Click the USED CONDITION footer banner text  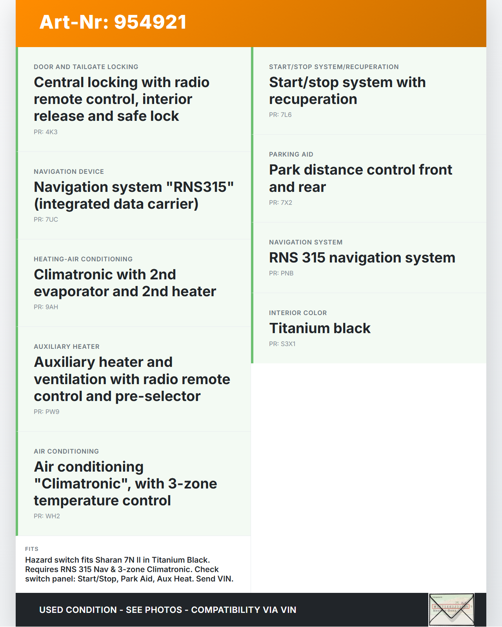(167, 610)
